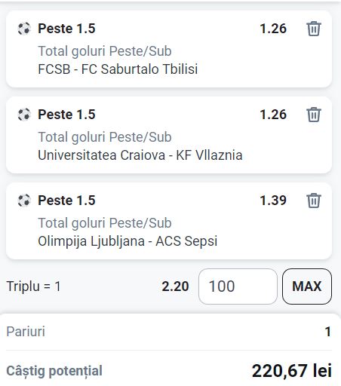Click the soccer ball icon for FCSB match
The height and width of the screenshot is (386, 341).
click(x=24, y=29)
